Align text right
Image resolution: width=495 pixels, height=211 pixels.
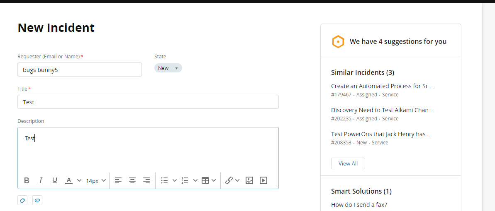pyautogui.click(x=146, y=180)
